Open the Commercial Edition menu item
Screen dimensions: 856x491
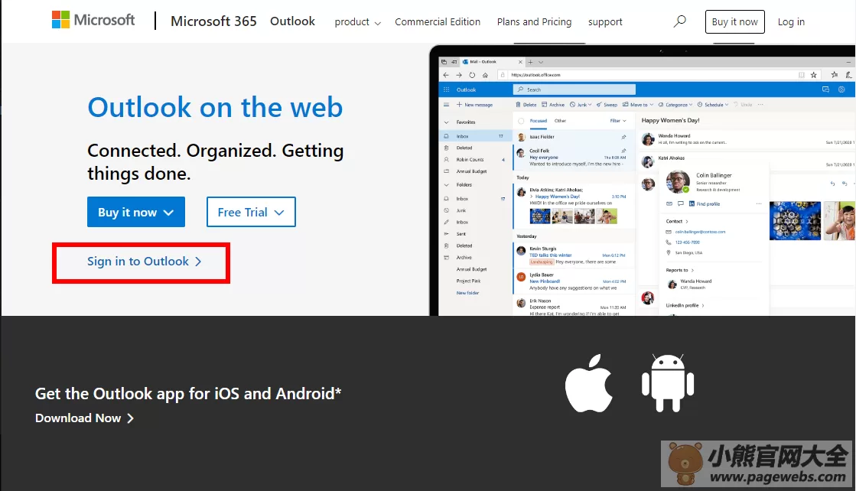tap(438, 22)
